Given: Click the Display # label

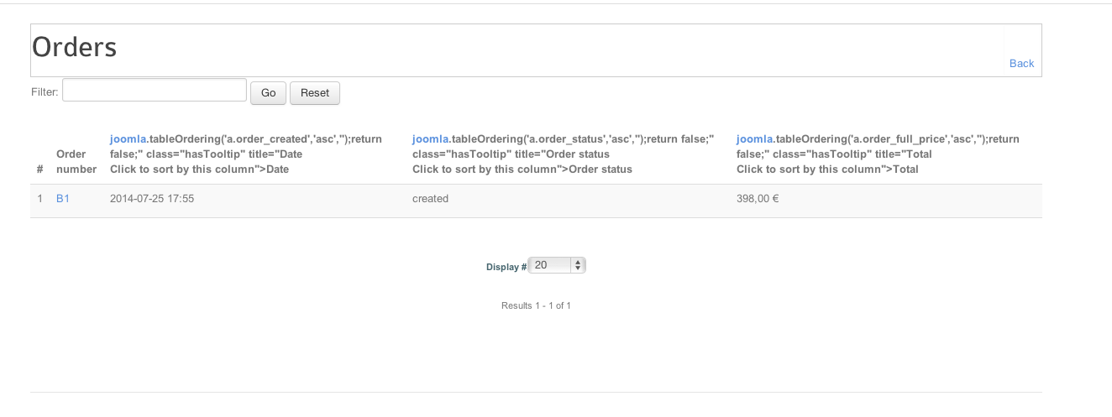Looking at the screenshot, I should tap(506, 267).
